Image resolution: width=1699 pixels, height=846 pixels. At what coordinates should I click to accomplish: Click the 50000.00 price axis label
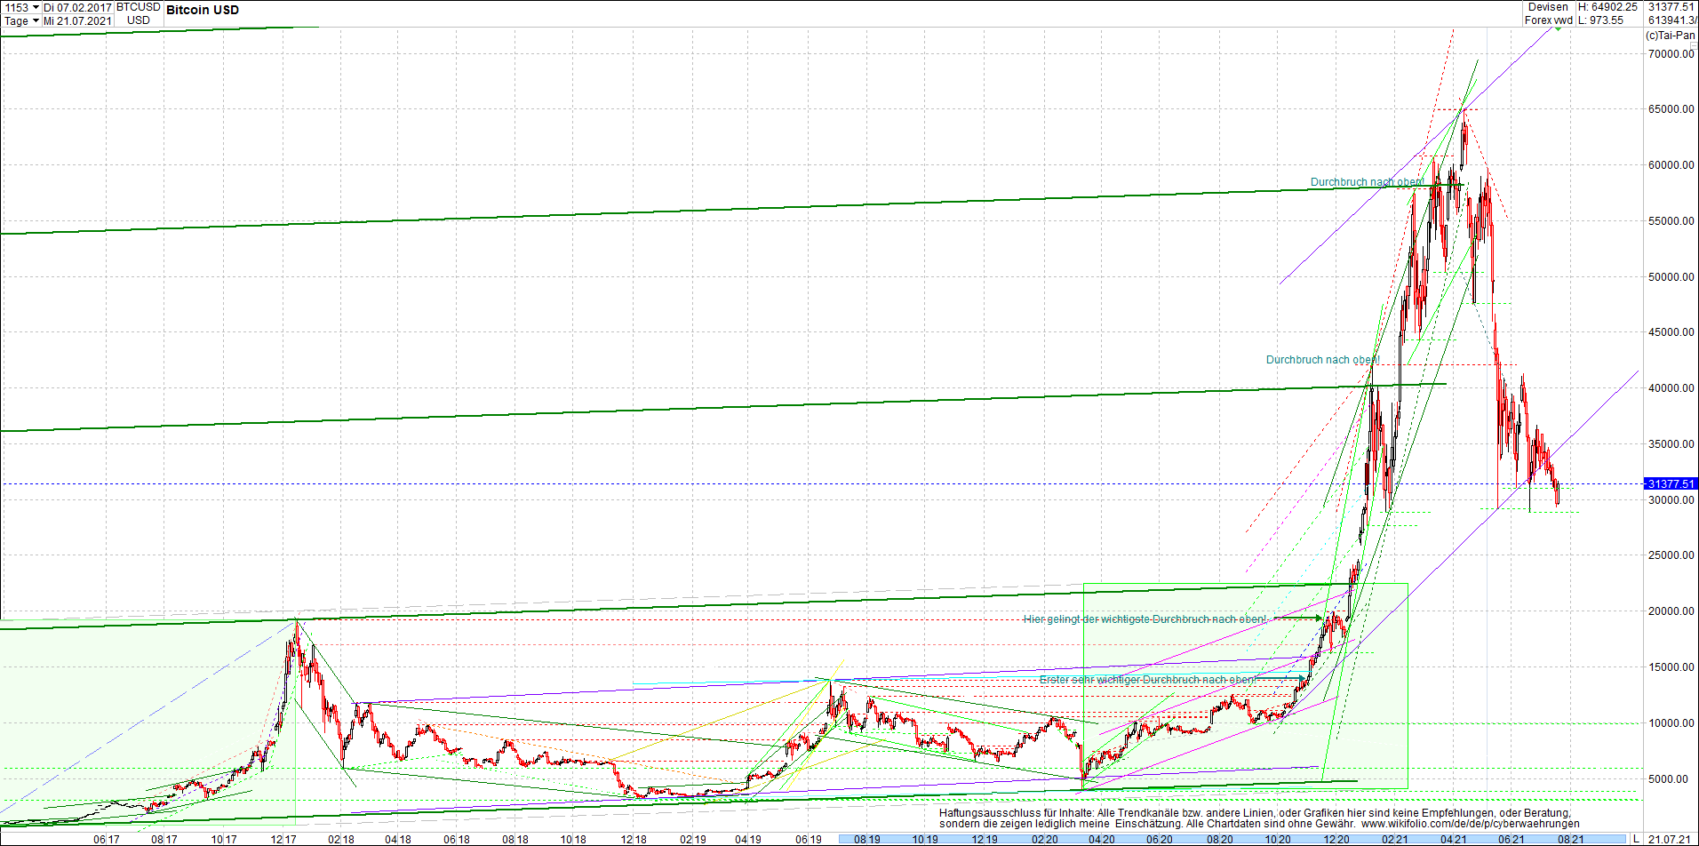(x=1671, y=277)
